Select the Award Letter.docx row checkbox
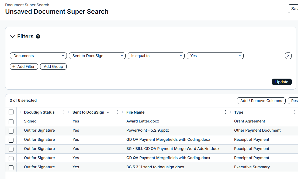 [x=11, y=122]
